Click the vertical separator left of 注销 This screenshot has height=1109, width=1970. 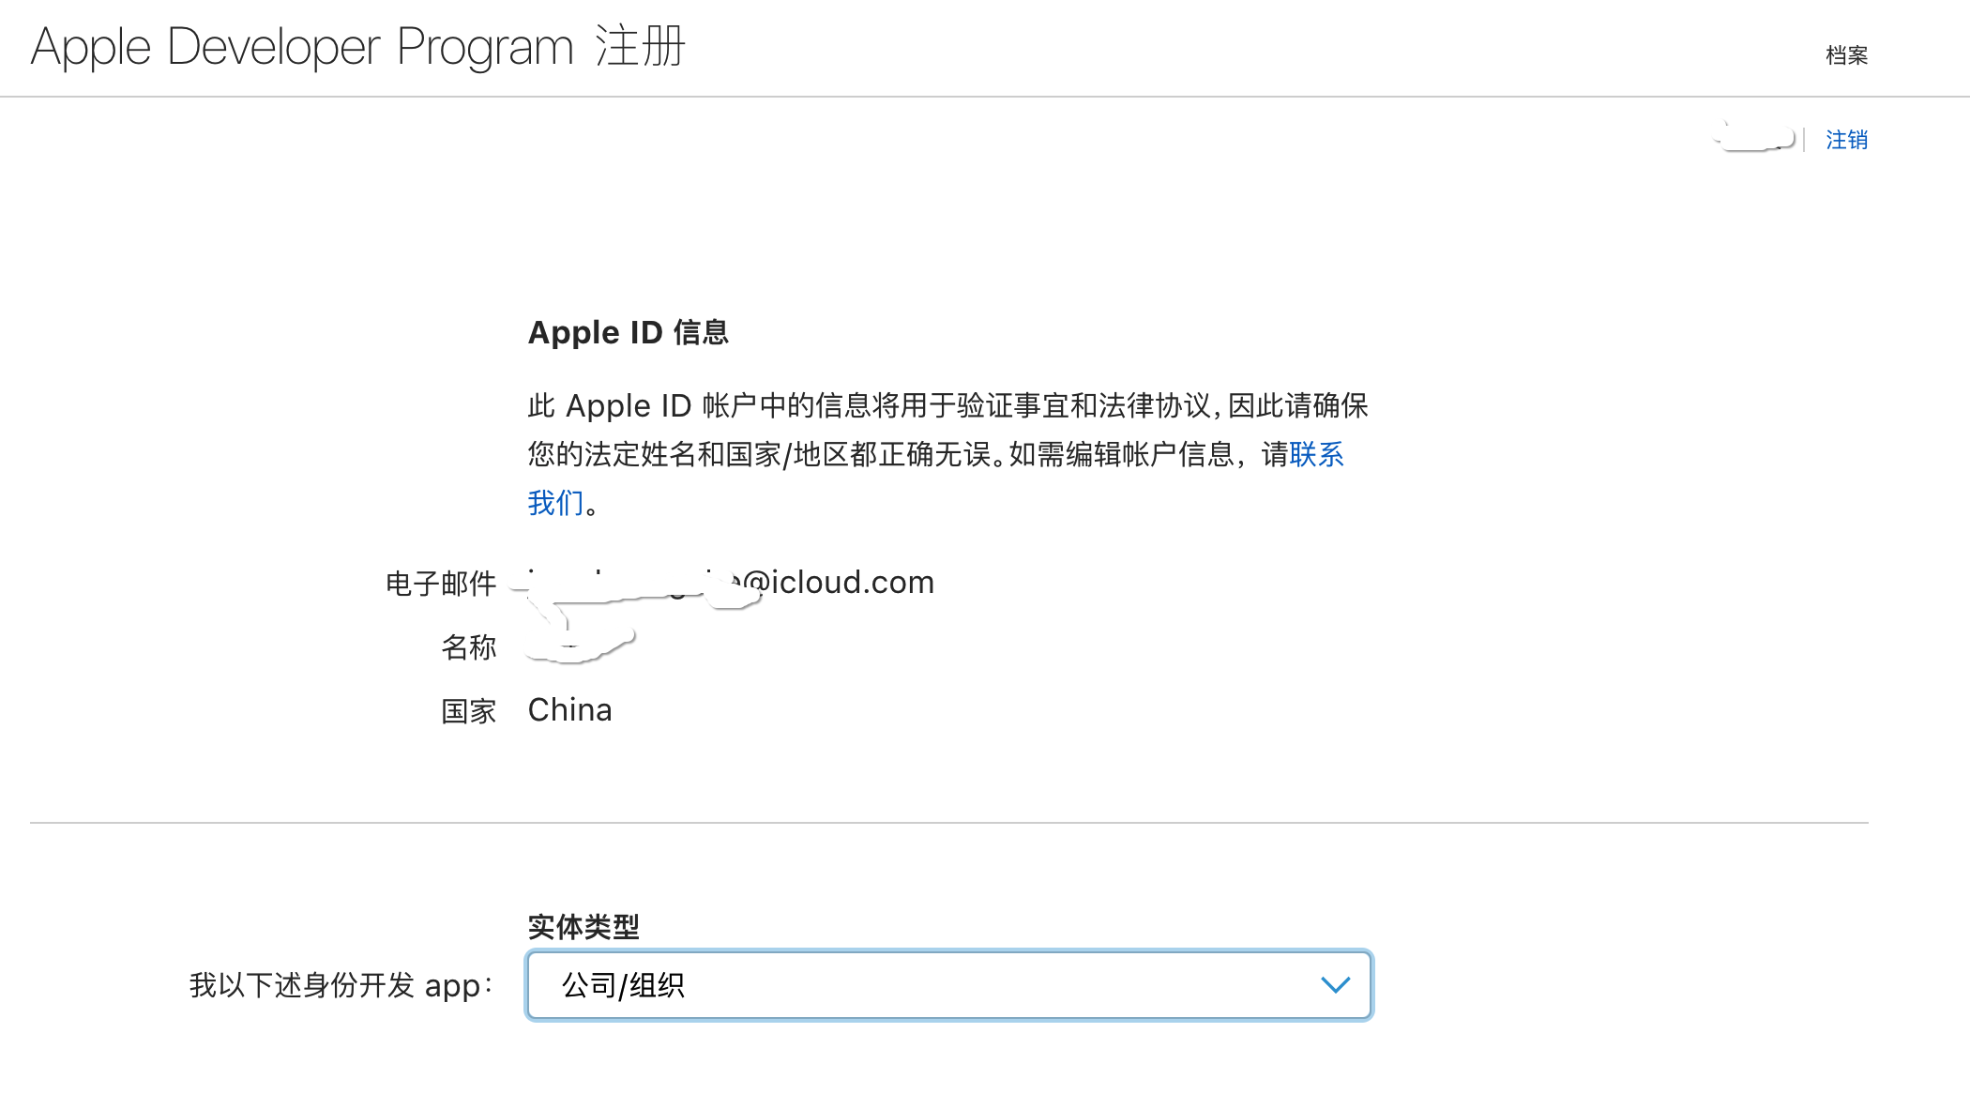coord(1804,140)
